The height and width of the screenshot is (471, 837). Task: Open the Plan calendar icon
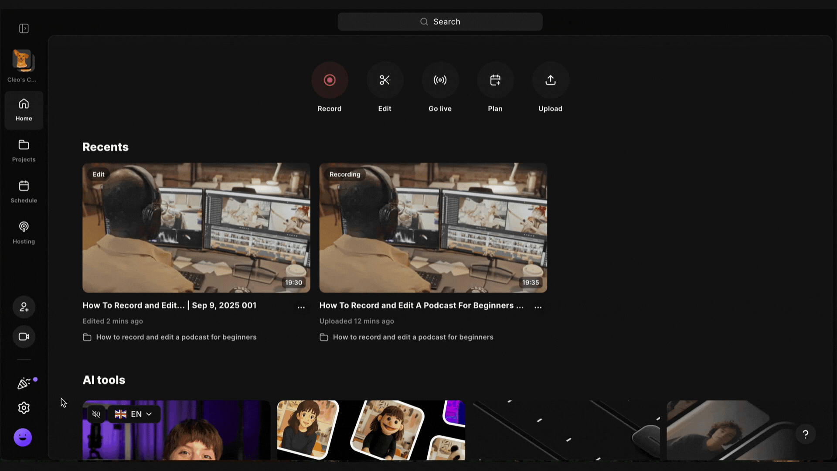[x=495, y=80]
